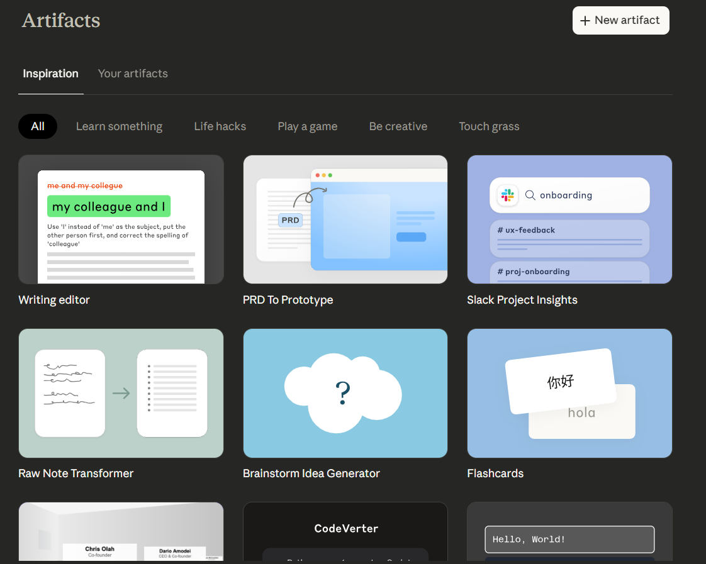Screen dimensions: 706x564
Task: Open the CodeVerter artifact card
Action: tap(345, 531)
